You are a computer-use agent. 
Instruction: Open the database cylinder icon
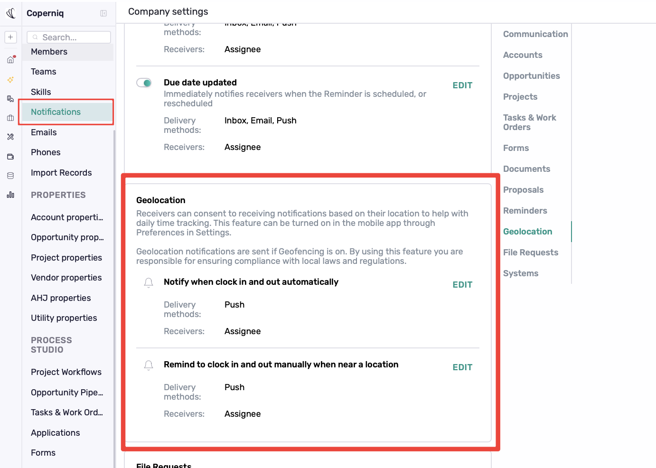(10, 176)
